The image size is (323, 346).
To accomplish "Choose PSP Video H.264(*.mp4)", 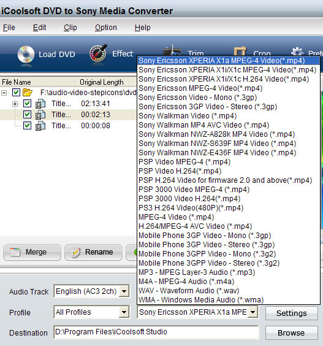I will (229, 171).
